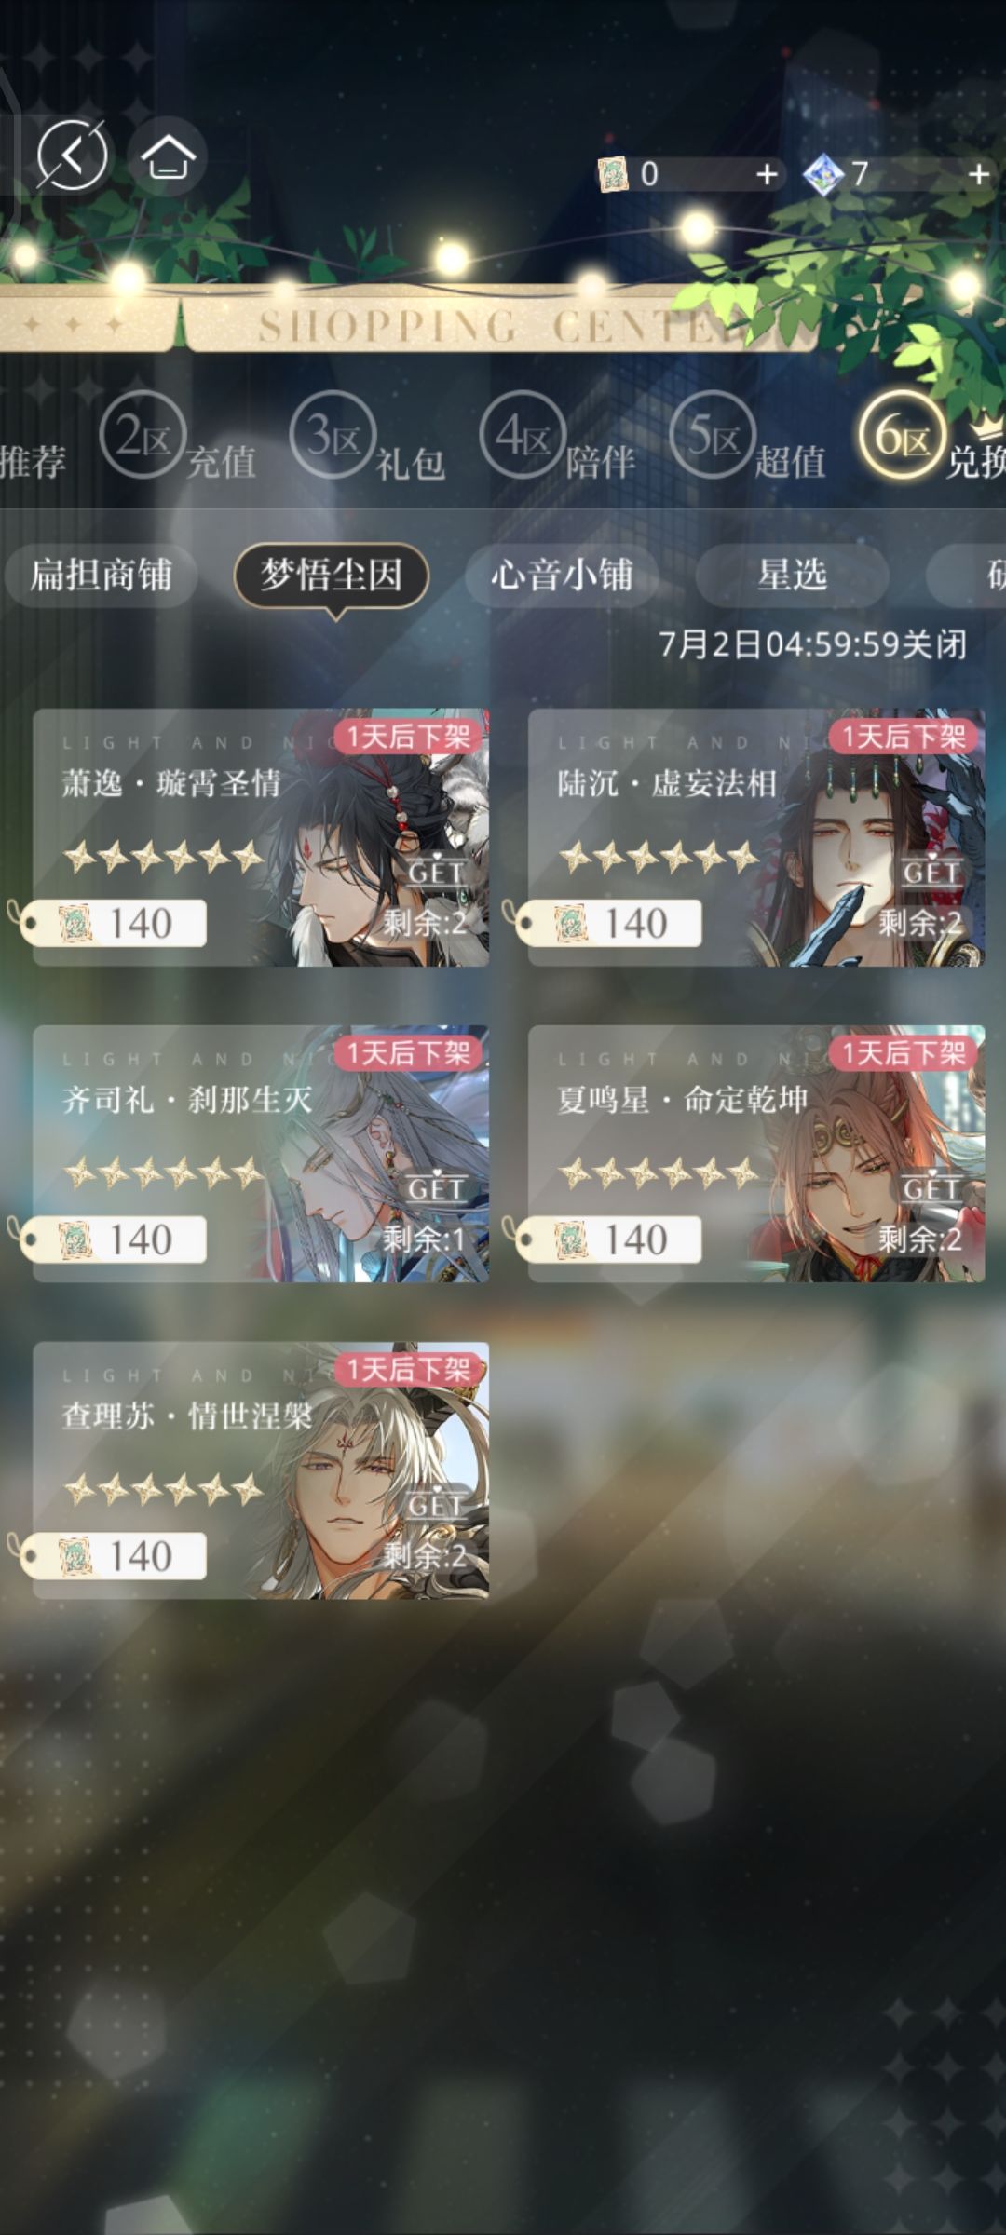Select 梦悟尘因 shop category
Image resolution: width=1006 pixels, height=2235 pixels.
tap(331, 575)
